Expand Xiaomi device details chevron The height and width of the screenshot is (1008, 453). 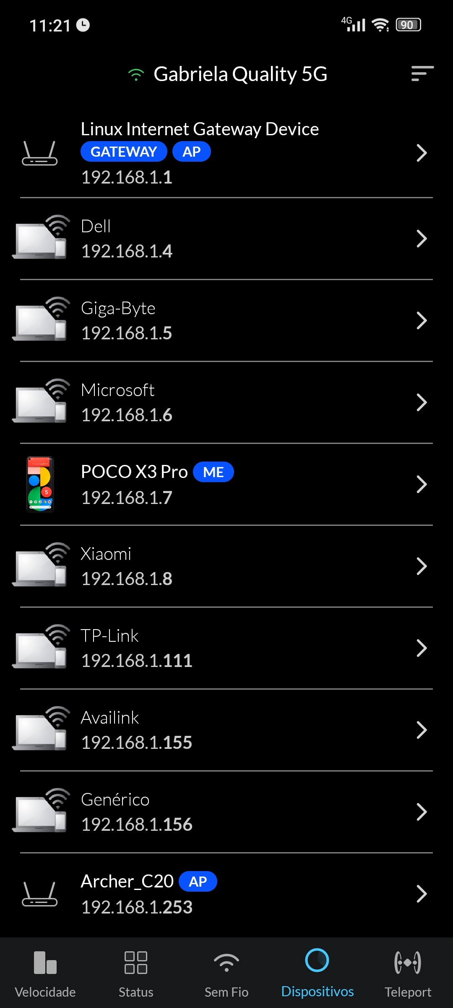421,566
